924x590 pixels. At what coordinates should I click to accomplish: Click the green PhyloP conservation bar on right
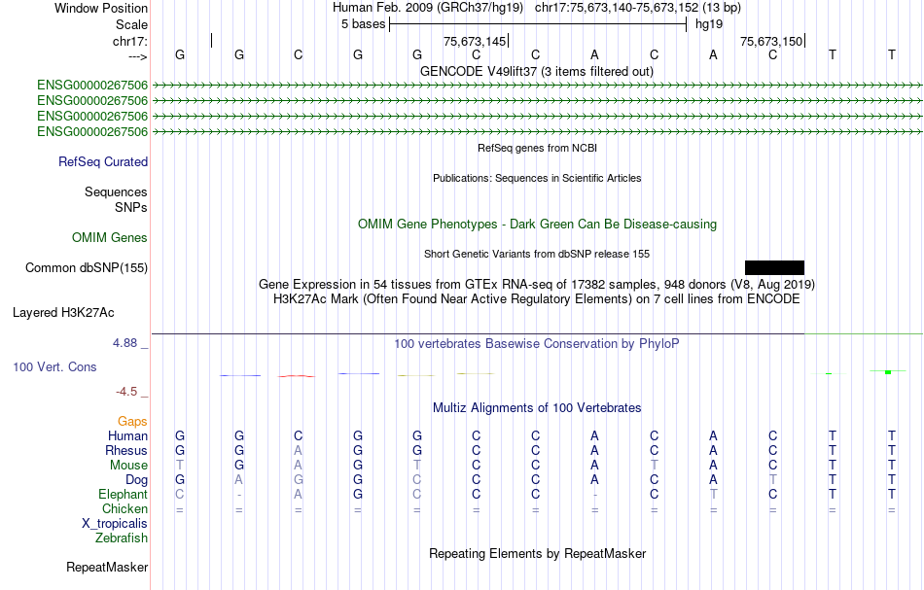(x=888, y=371)
